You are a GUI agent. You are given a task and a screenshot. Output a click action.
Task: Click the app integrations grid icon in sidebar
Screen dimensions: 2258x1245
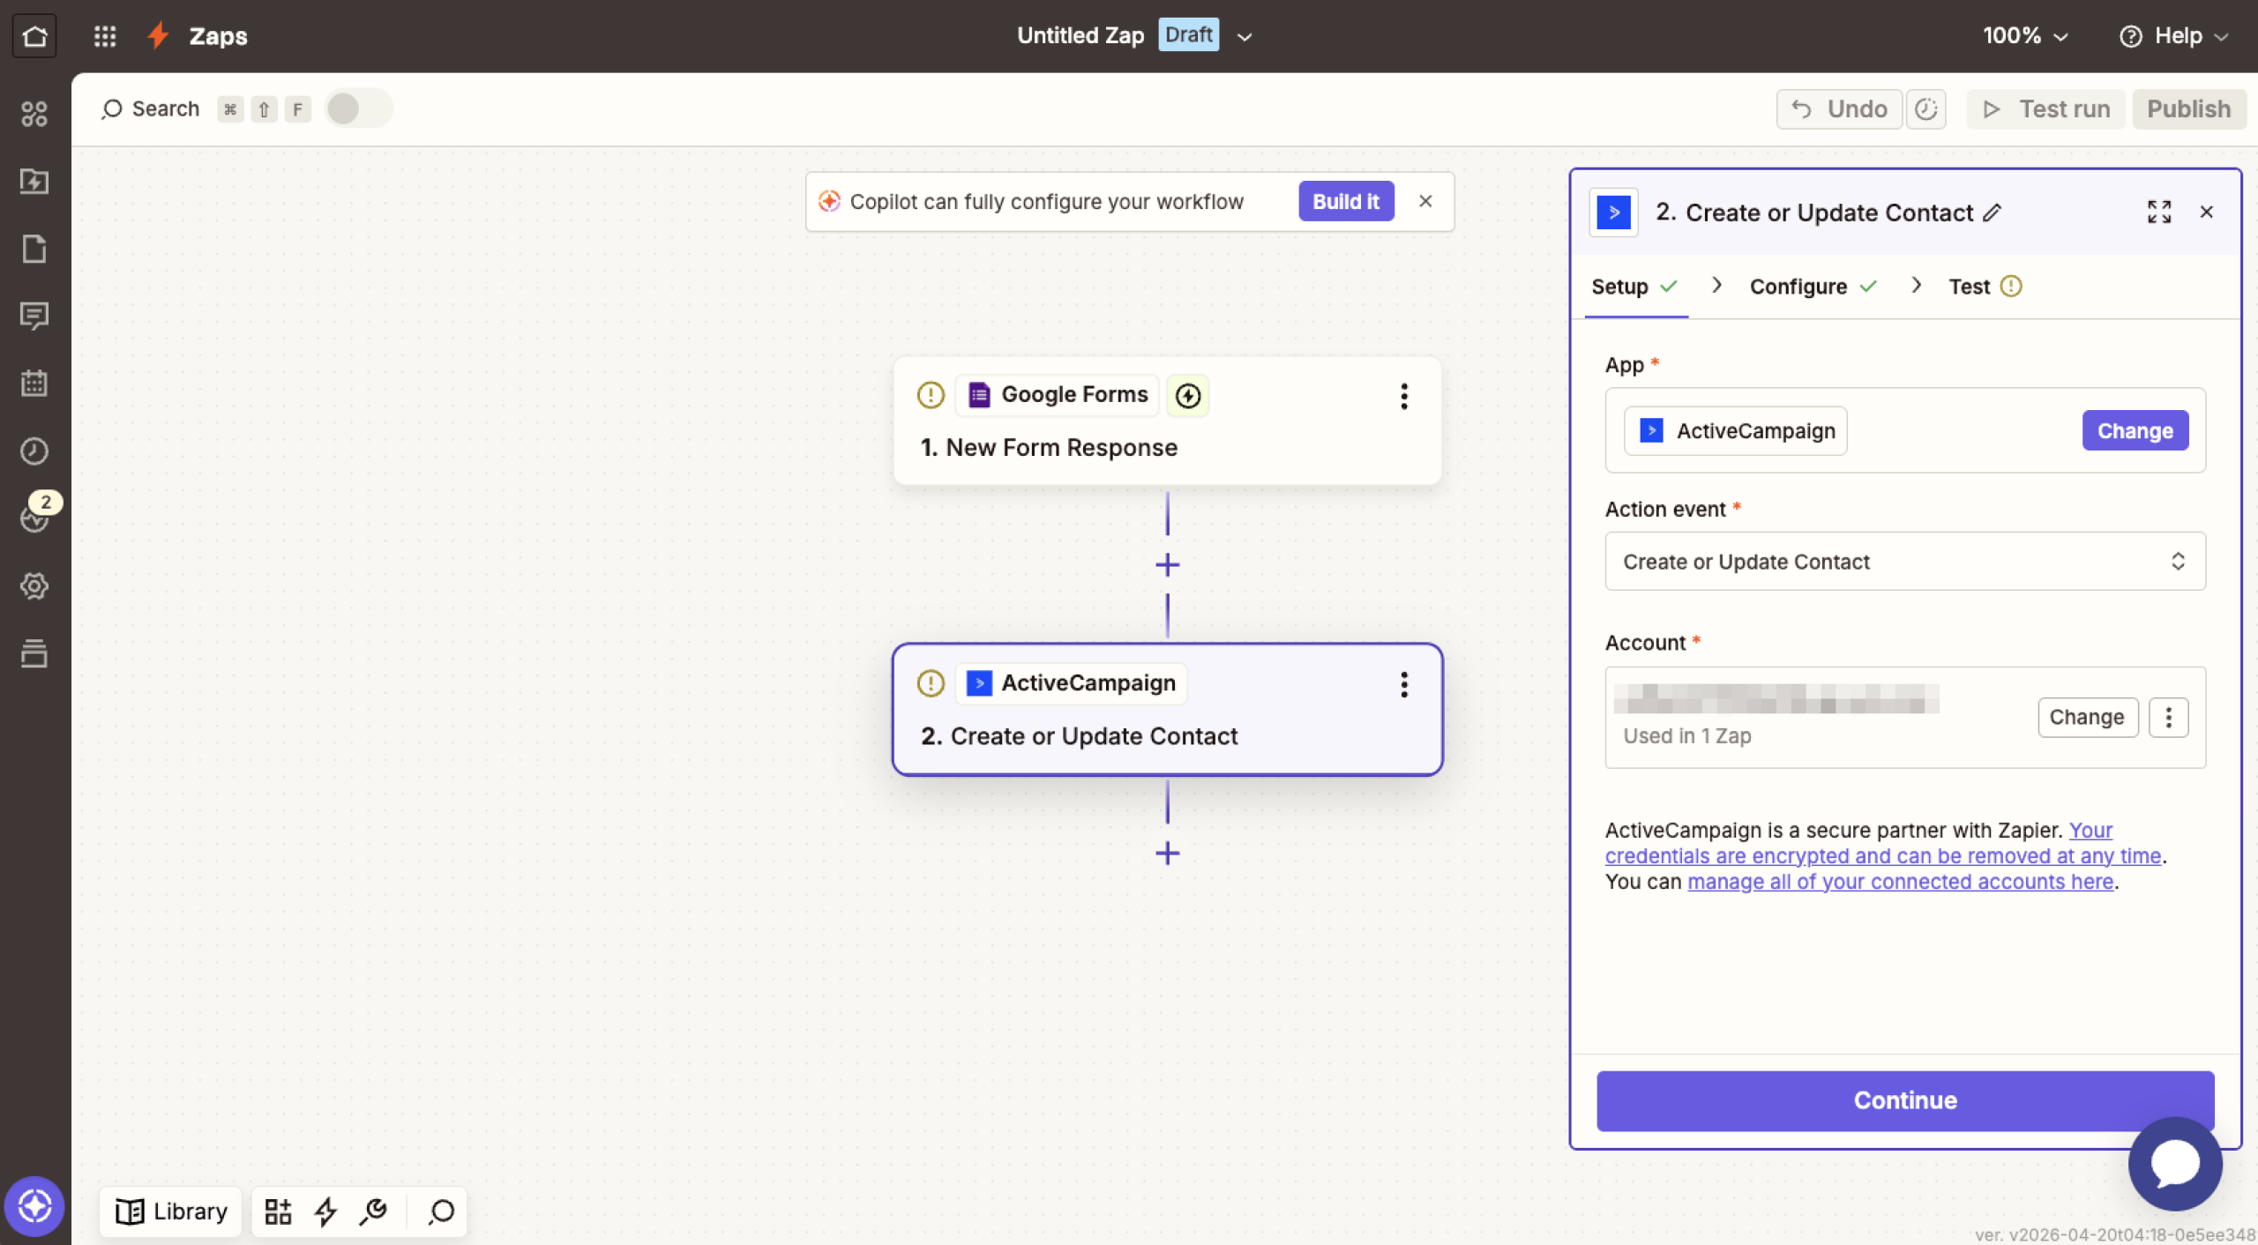[35, 115]
